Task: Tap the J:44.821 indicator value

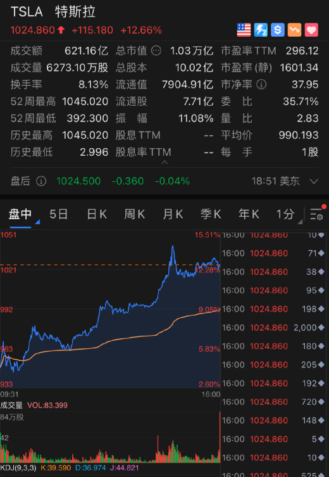Action: (124, 467)
